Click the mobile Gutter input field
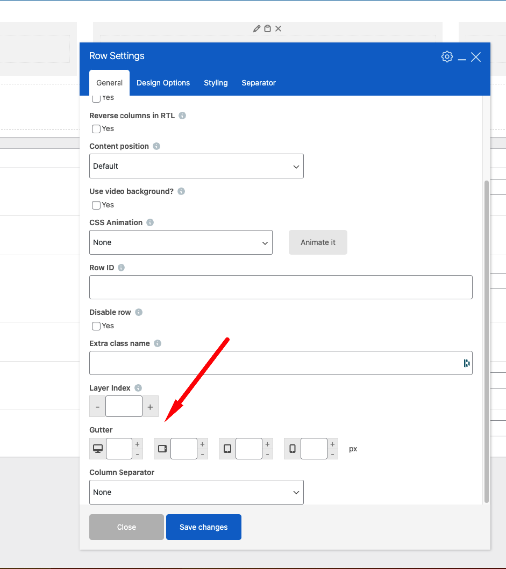The height and width of the screenshot is (569, 506). click(x=314, y=449)
